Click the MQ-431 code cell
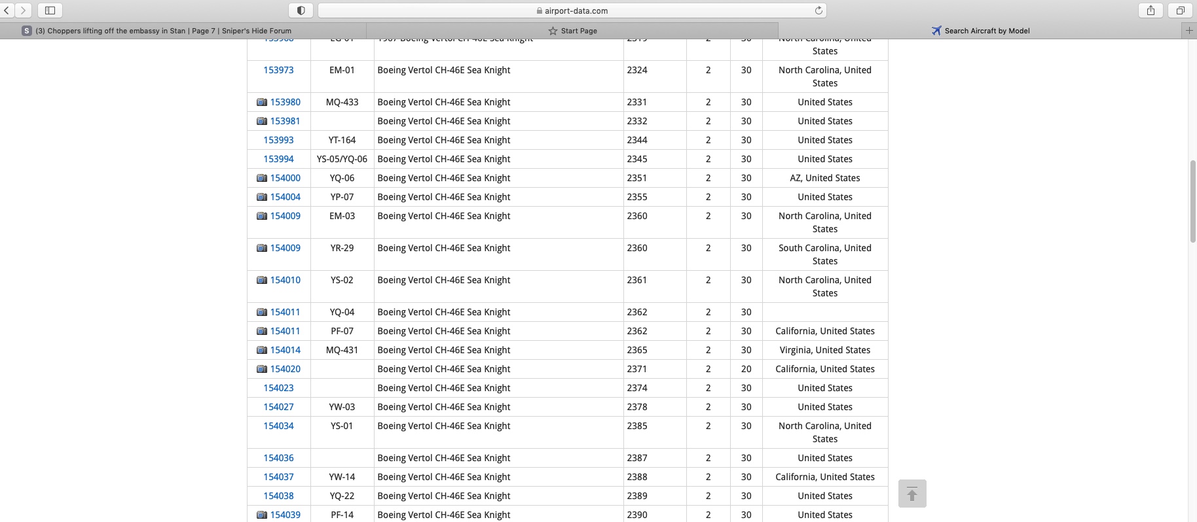This screenshot has height=522, width=1197. [342, 350]
